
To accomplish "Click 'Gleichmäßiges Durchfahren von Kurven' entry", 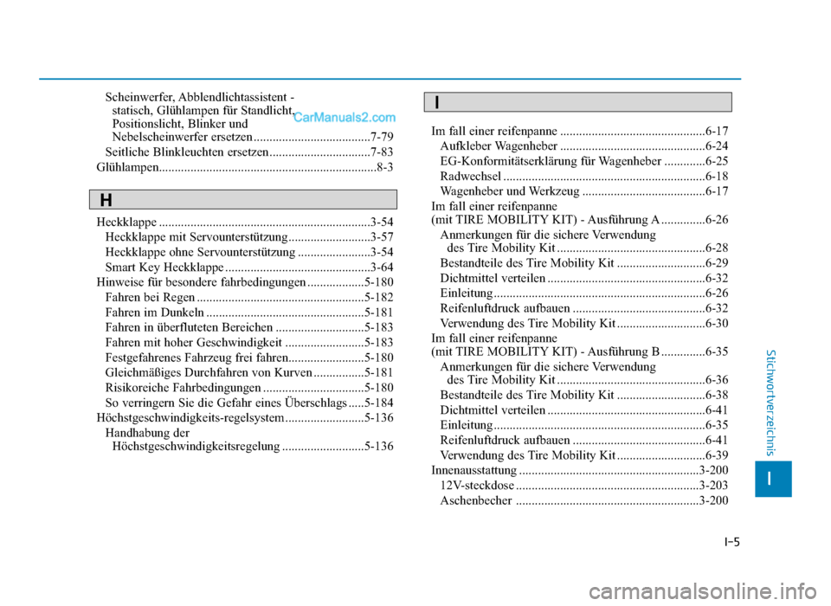I will click(249, 373).
